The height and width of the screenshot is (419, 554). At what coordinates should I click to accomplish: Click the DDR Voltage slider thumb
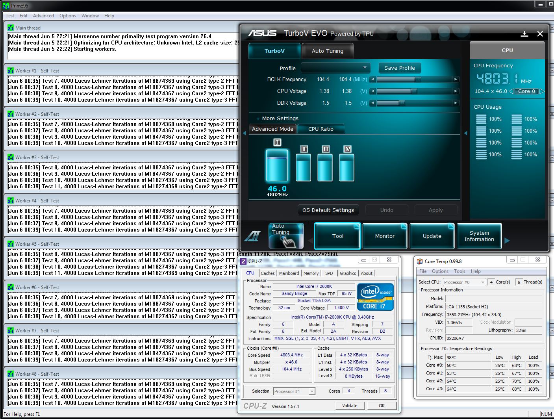402,103
